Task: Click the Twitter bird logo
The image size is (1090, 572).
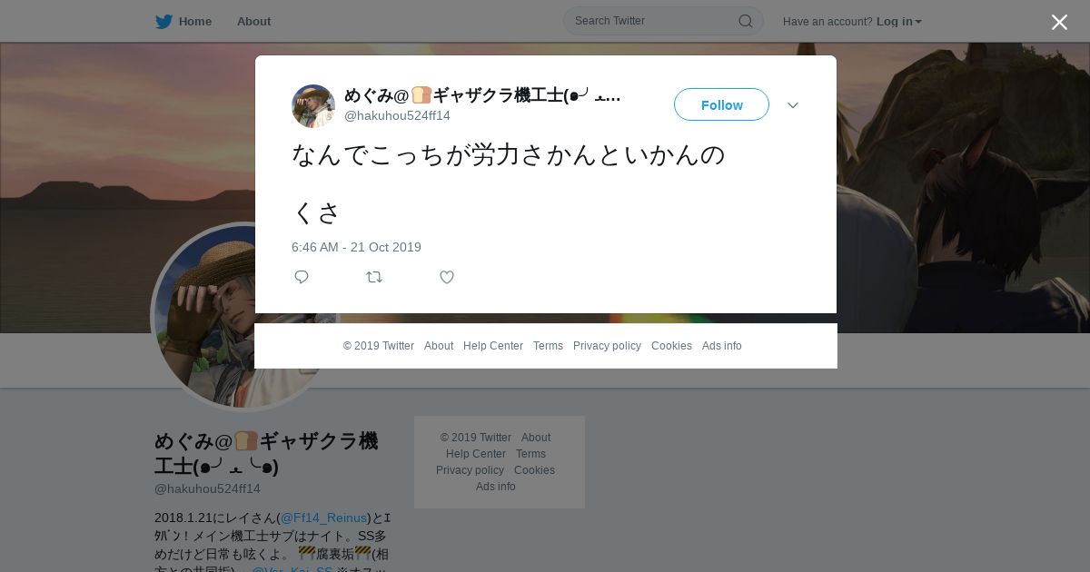Action: pyautogui.click(x=163, y=21)
